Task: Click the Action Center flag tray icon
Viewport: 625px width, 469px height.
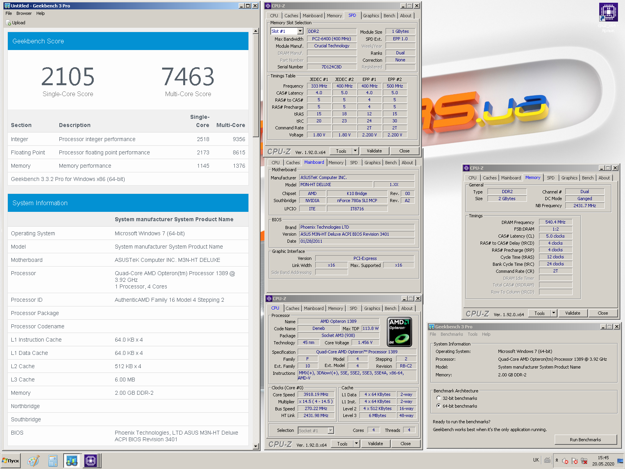Action: point(575,461)
